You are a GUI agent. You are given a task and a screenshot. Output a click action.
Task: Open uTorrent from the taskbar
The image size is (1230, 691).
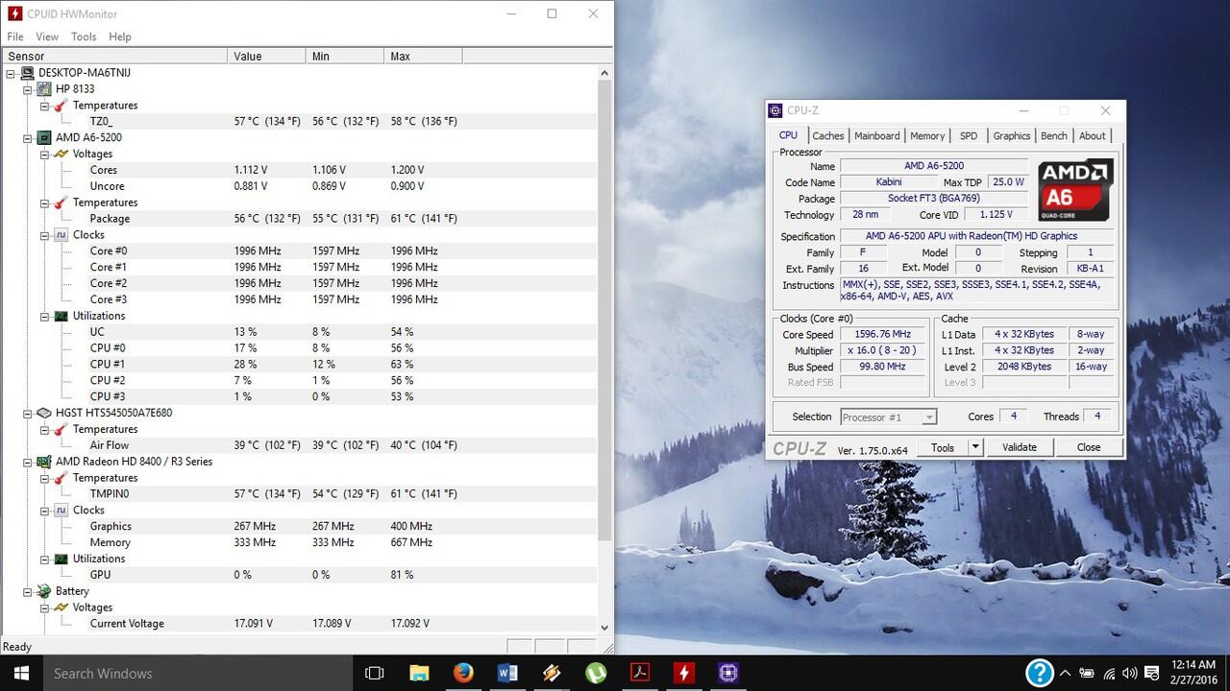pos(596,674)
